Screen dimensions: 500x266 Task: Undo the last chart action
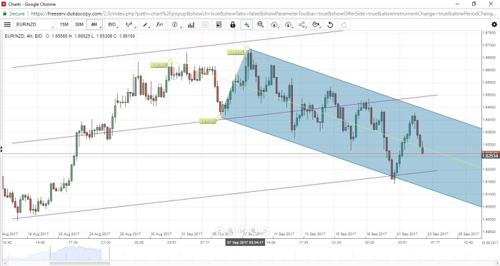click(330, 24)
